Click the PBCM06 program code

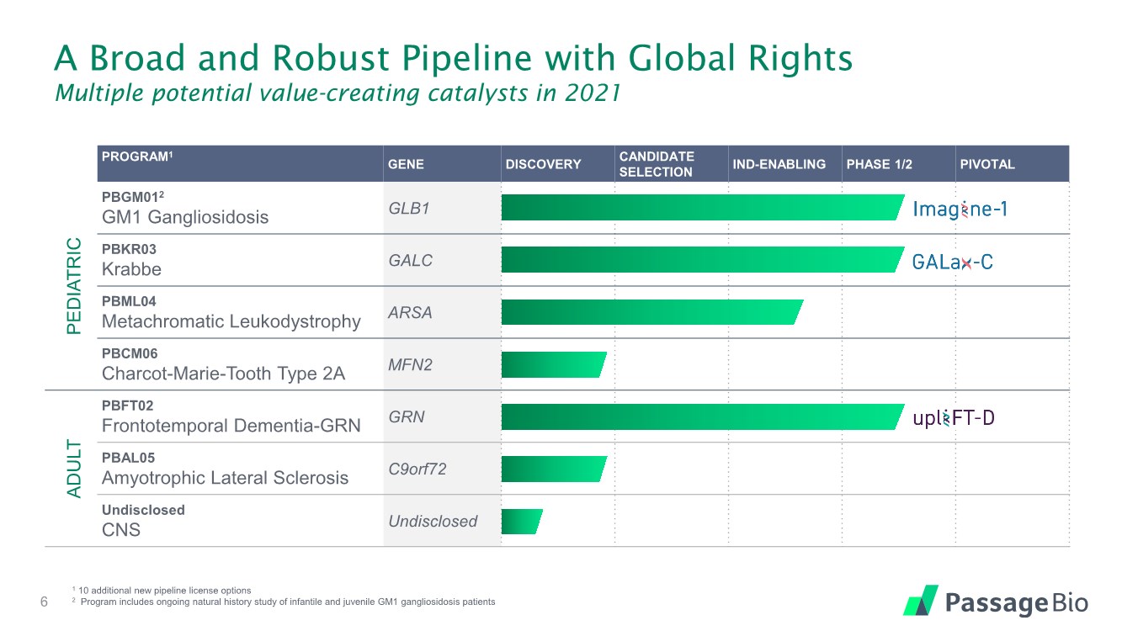130,353
